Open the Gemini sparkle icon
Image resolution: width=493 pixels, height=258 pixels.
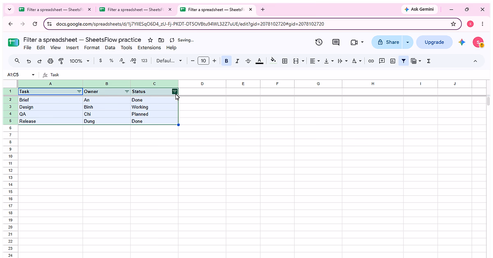[462, 42]
